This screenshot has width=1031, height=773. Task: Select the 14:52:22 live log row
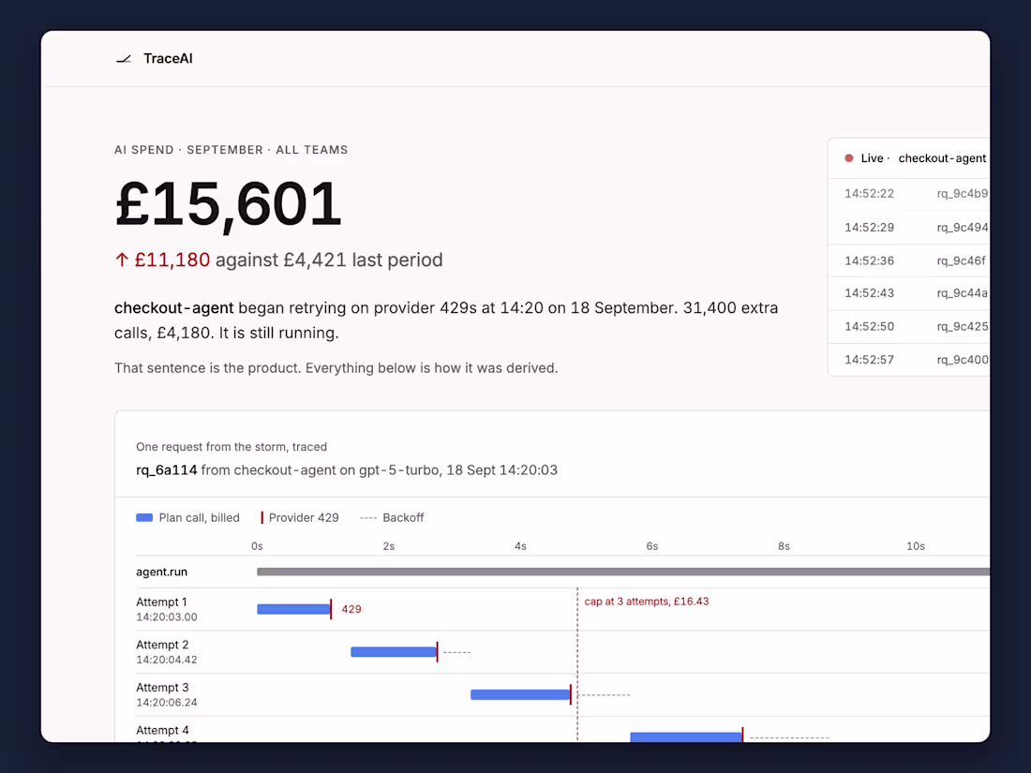click(x=909, y=194)
